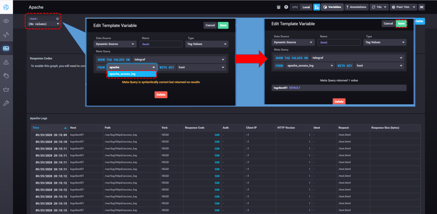Click the highlighted Save button in right dialog
The image size is (437, 214).
(401, 23)
